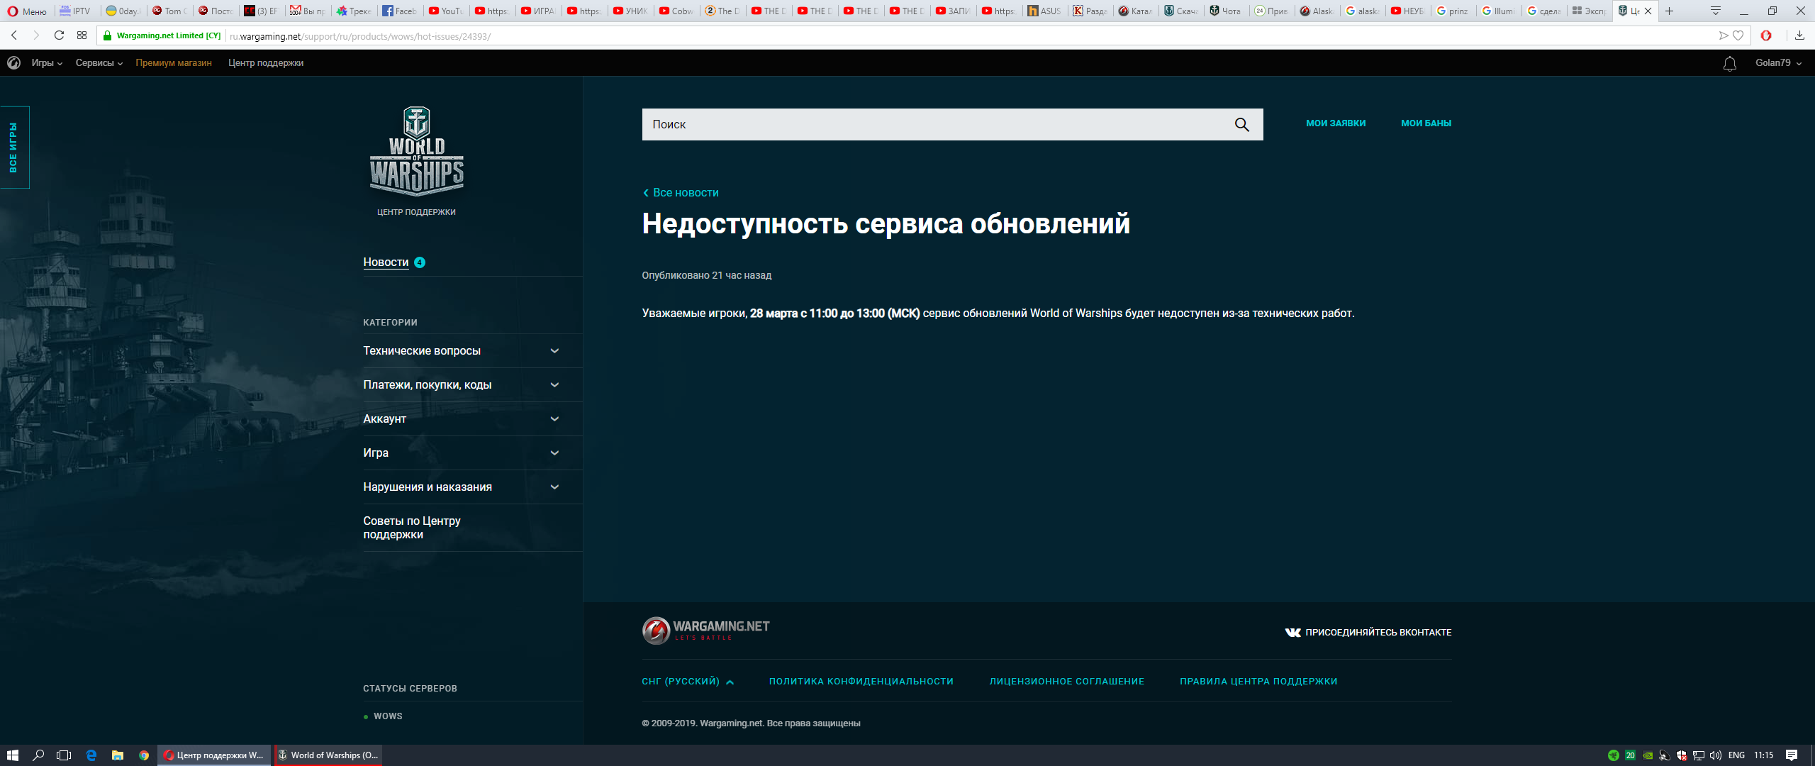The image size is (1815, 766).
Task: Expand the Игра category
Action: (472, 453)
